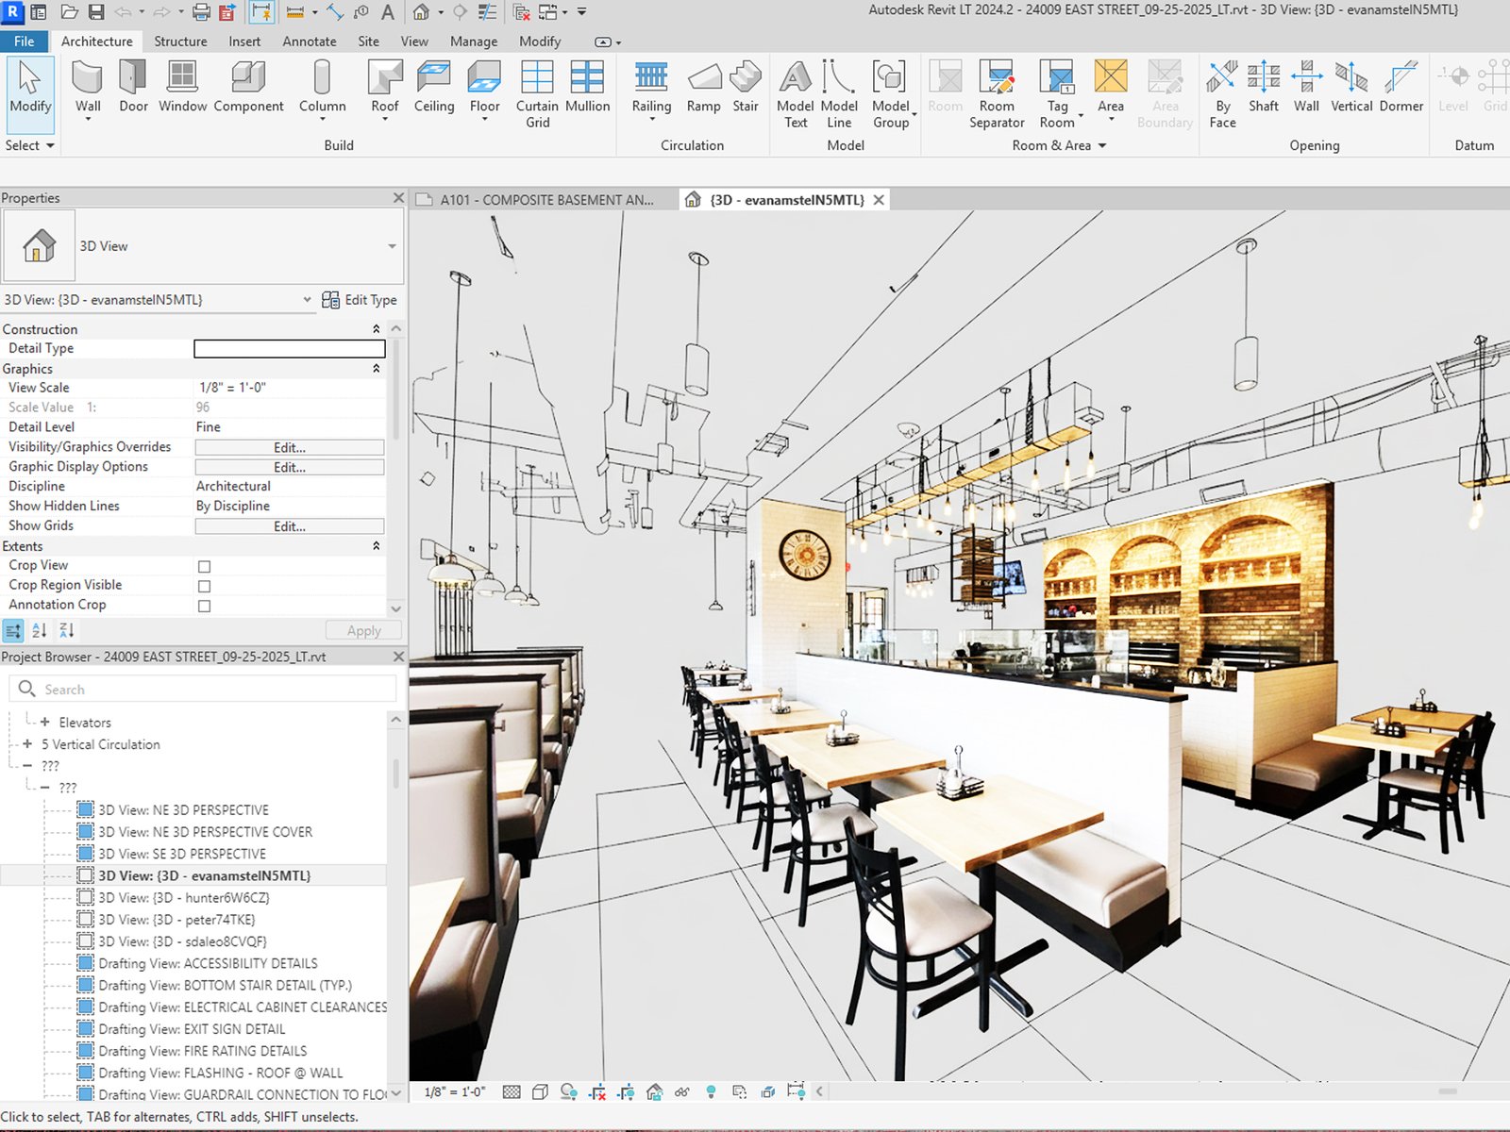Toggle the Sun Path icon in view bar

click(566, 1091)
